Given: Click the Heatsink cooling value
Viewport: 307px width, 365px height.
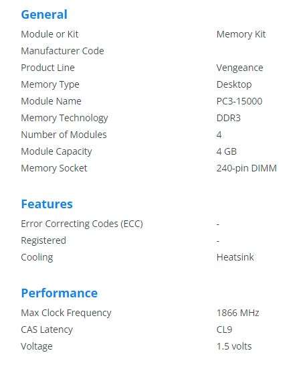Looking at the screenshot, I should coord(235,257).
